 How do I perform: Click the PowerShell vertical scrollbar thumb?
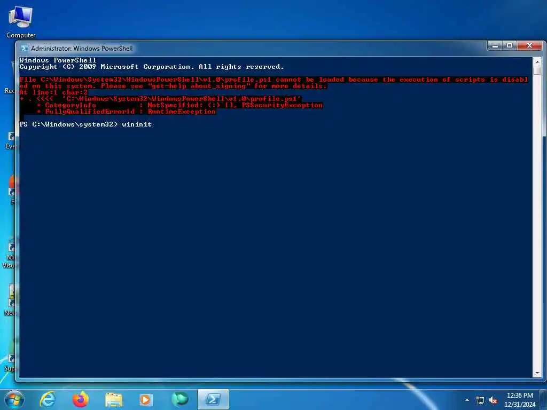[x=537, y=71]
